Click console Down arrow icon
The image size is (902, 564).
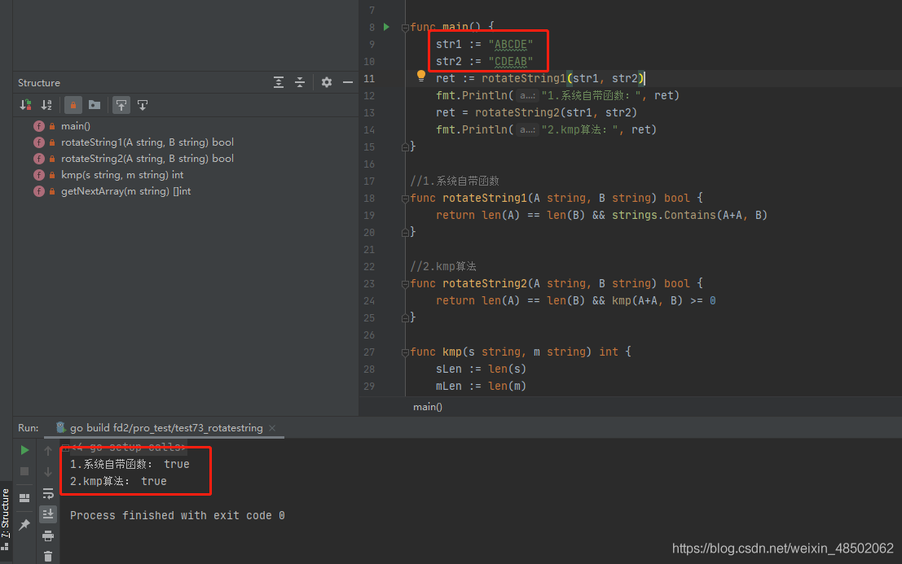click(x=48, y=472)
